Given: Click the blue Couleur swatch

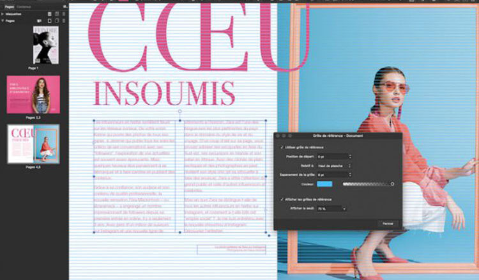Looking at the screenshot, I should click(324, 183).
